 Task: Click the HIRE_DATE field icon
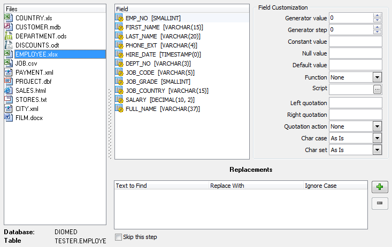click(120, 54)
